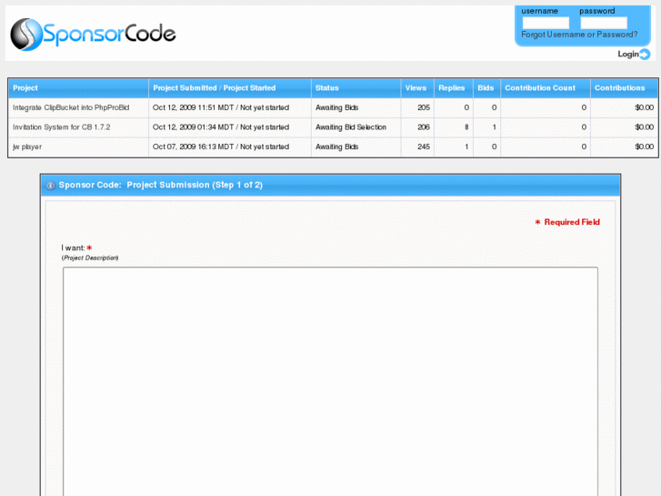Sort by the Contribution Count header
The image size is (661, 496).
pos(540,87)
